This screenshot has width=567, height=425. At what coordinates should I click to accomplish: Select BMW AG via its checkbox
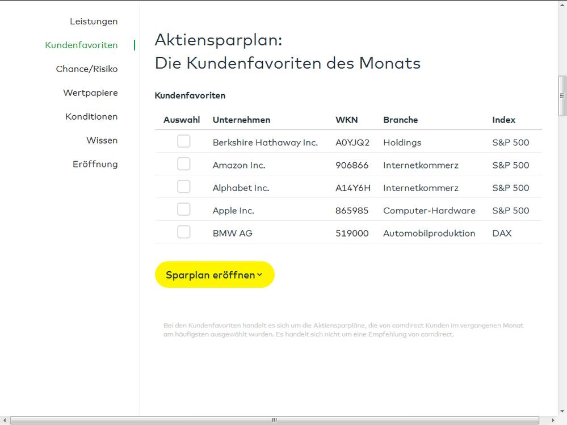click(x=183, y=232)
